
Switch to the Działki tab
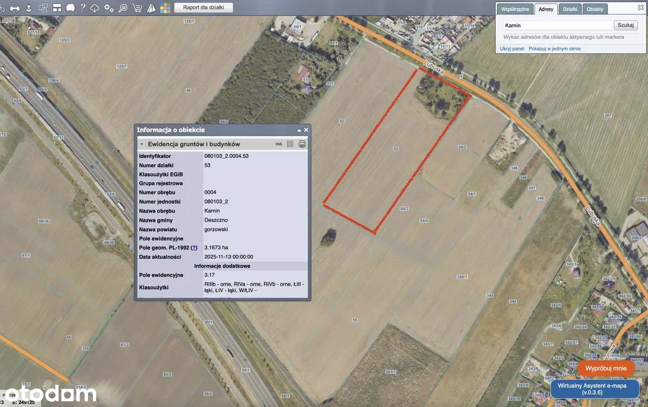click(x=570, y=9)
